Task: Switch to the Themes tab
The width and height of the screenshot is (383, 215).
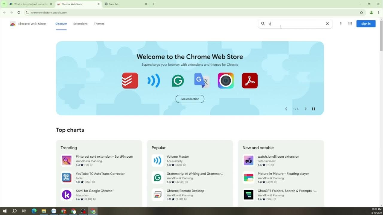Action: coord(99,24)
